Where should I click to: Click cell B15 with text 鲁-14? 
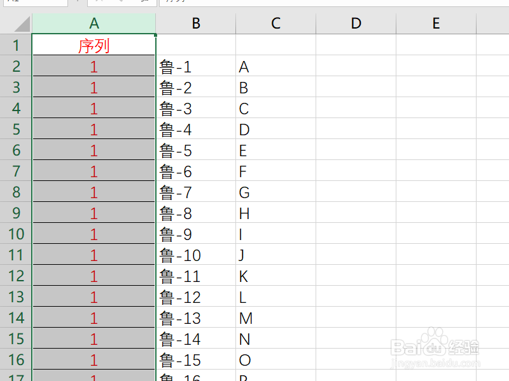[x=196, y=338]
